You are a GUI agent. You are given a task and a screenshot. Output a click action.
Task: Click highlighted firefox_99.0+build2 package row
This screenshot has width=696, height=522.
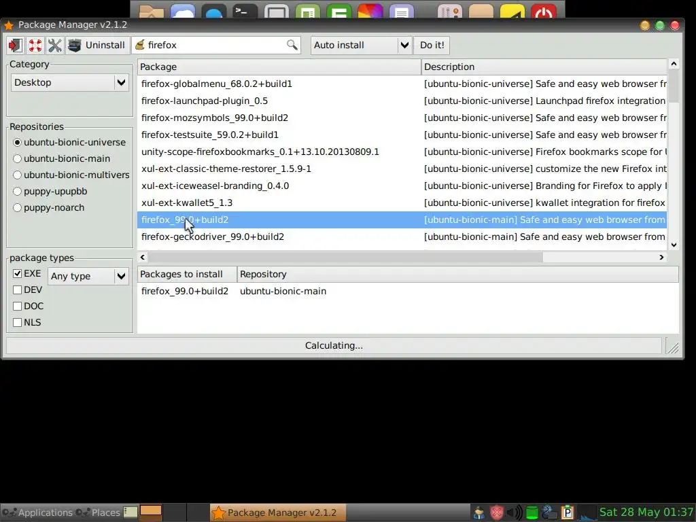pos(402,220)
